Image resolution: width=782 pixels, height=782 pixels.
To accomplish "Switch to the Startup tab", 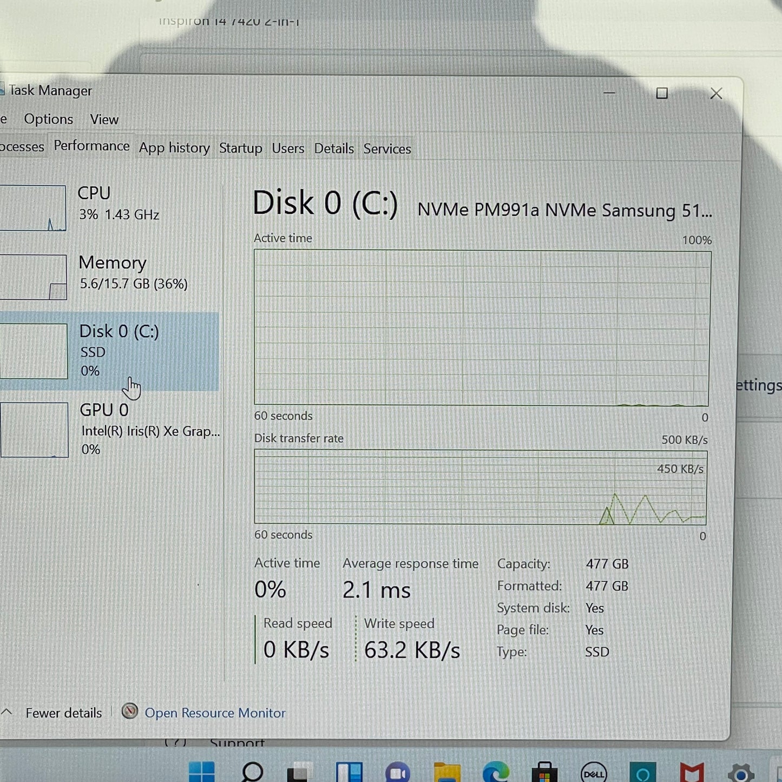I will 241,148.
